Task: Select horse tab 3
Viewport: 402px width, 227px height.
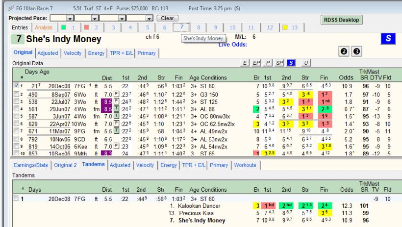Action: [113, 27]
